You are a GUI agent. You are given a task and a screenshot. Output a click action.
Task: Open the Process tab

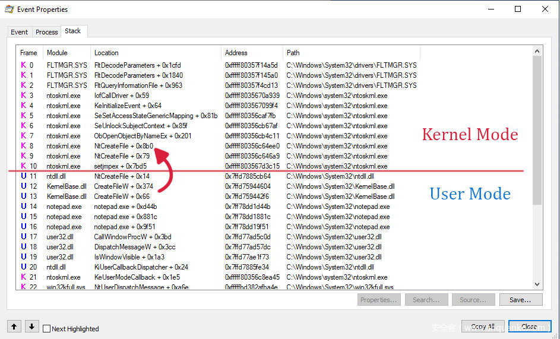[46, 32]
